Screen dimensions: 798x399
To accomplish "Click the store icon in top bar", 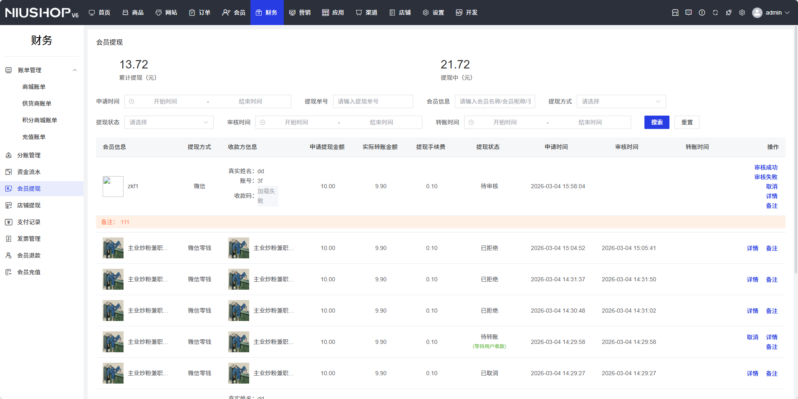I will click(675, 13).
